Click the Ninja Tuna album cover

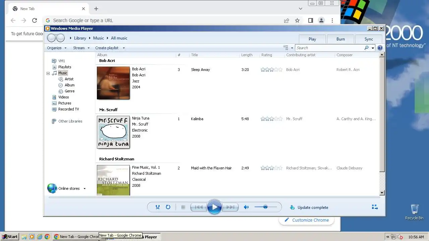pos(113,132)
